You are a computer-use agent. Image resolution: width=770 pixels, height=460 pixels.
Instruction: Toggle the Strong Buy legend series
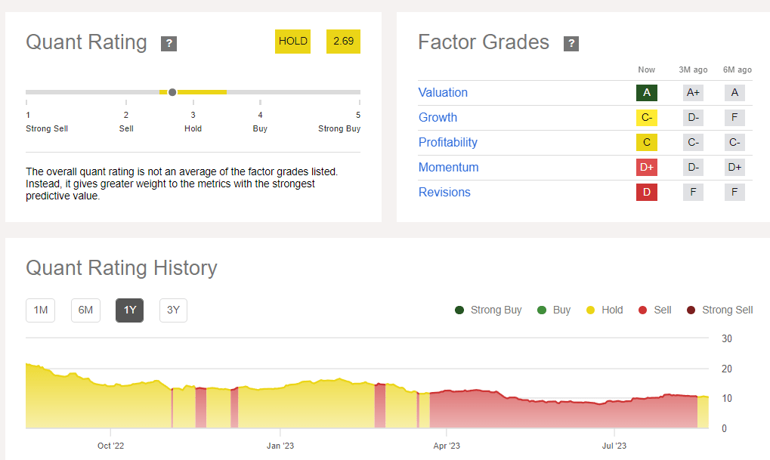point(489,310)
